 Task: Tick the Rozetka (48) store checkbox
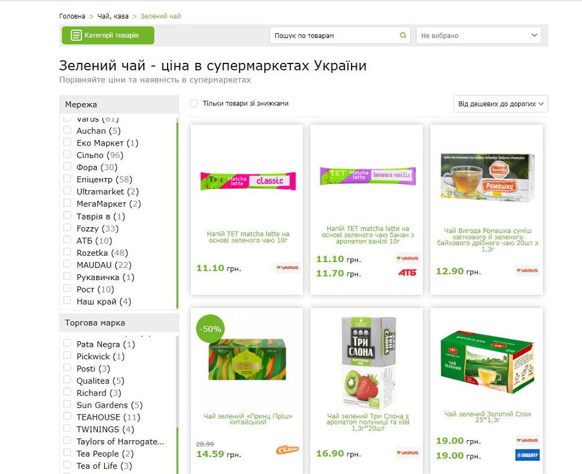point(67,252)
